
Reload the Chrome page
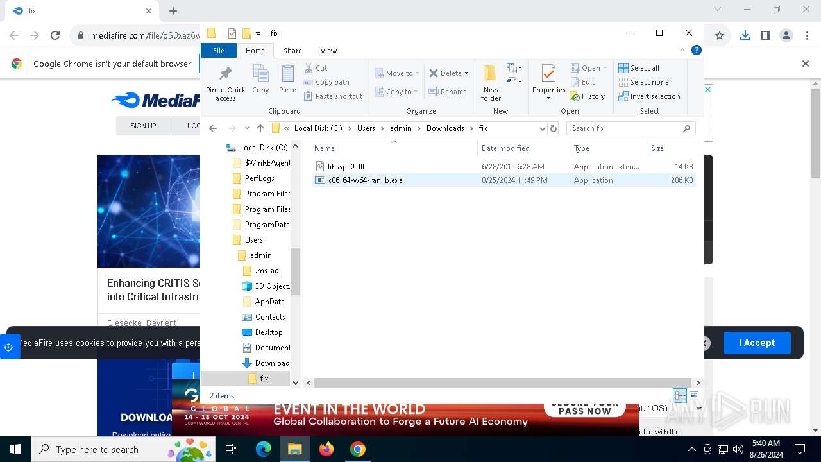pyautogui.click(x=55, y=35)
